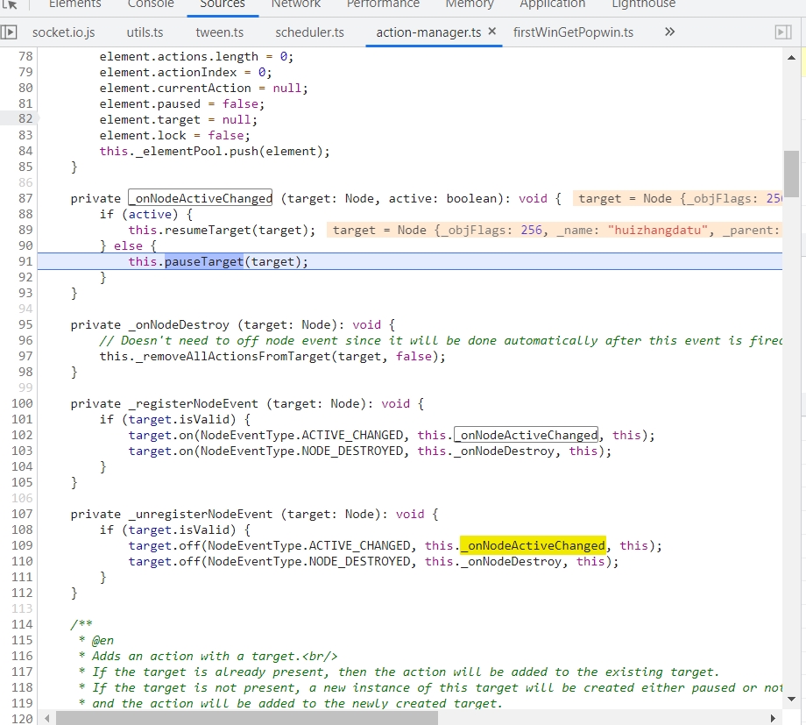The width and height of the screenshot is (806, 725).
Task: Click the vertical scrollbar down arrow
Action: click(x=792, y=699)
